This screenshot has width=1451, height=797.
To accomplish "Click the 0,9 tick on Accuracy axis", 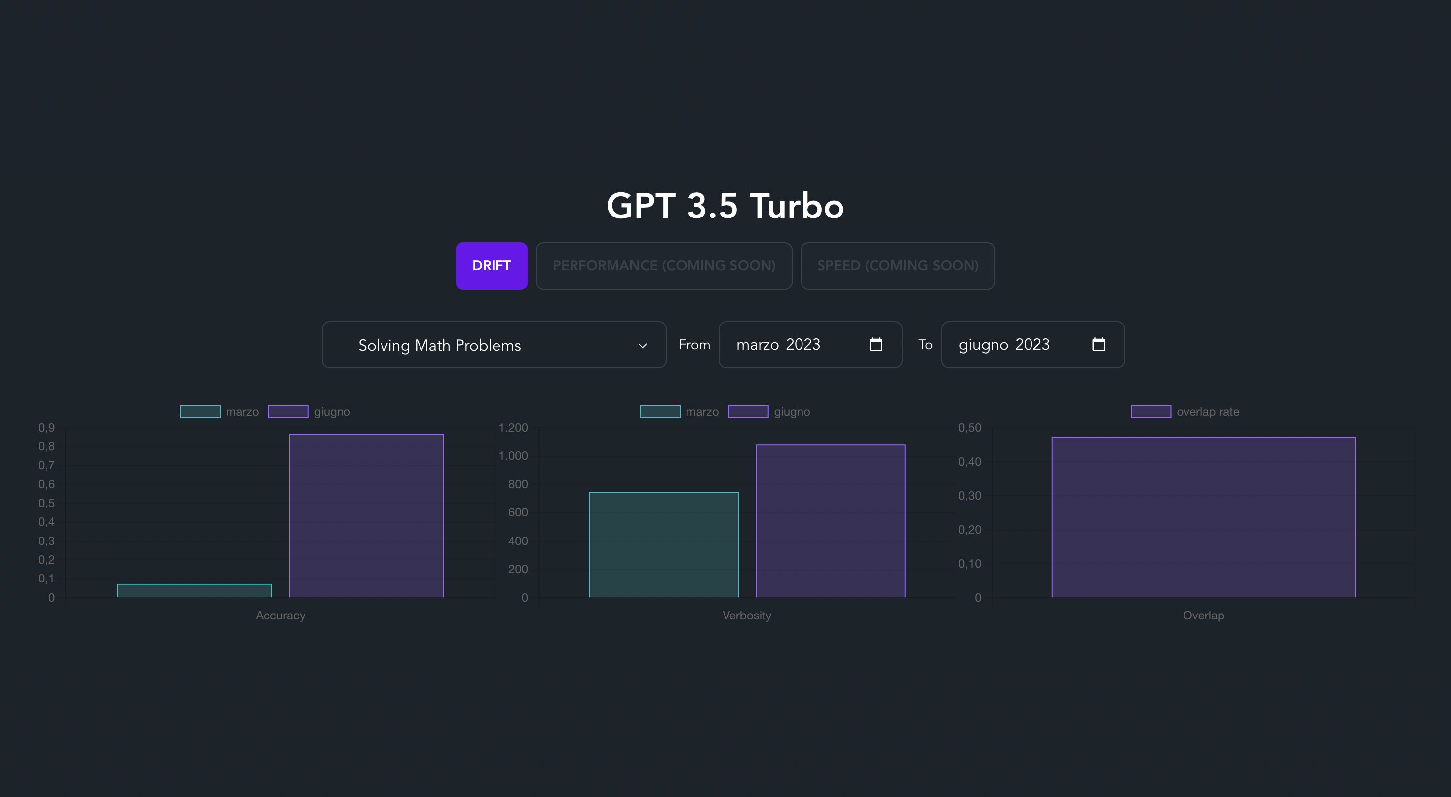I will (47, 428).
